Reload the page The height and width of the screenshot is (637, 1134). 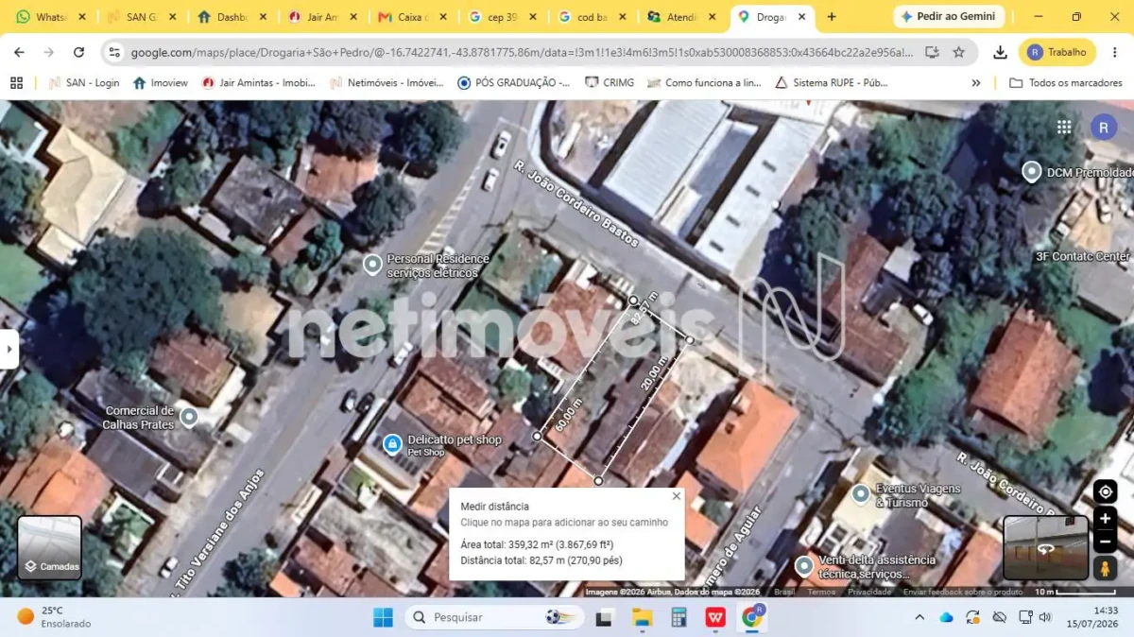click(78, 52)
